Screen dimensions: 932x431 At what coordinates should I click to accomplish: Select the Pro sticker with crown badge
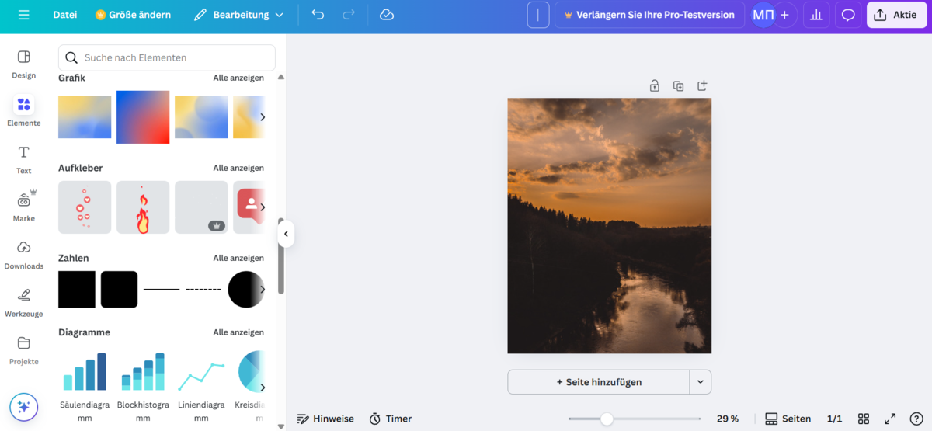point(201,207)
